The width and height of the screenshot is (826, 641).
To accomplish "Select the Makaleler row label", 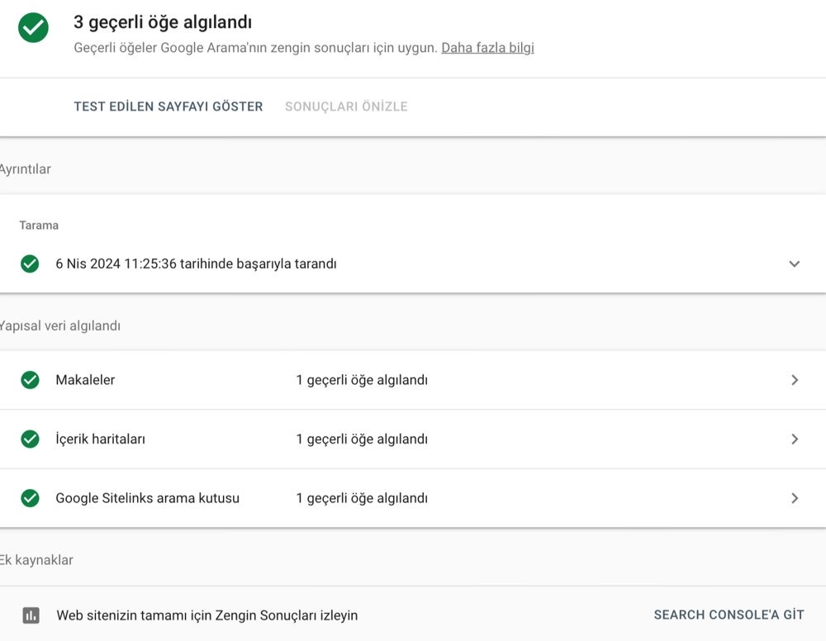I will (85, 380).
